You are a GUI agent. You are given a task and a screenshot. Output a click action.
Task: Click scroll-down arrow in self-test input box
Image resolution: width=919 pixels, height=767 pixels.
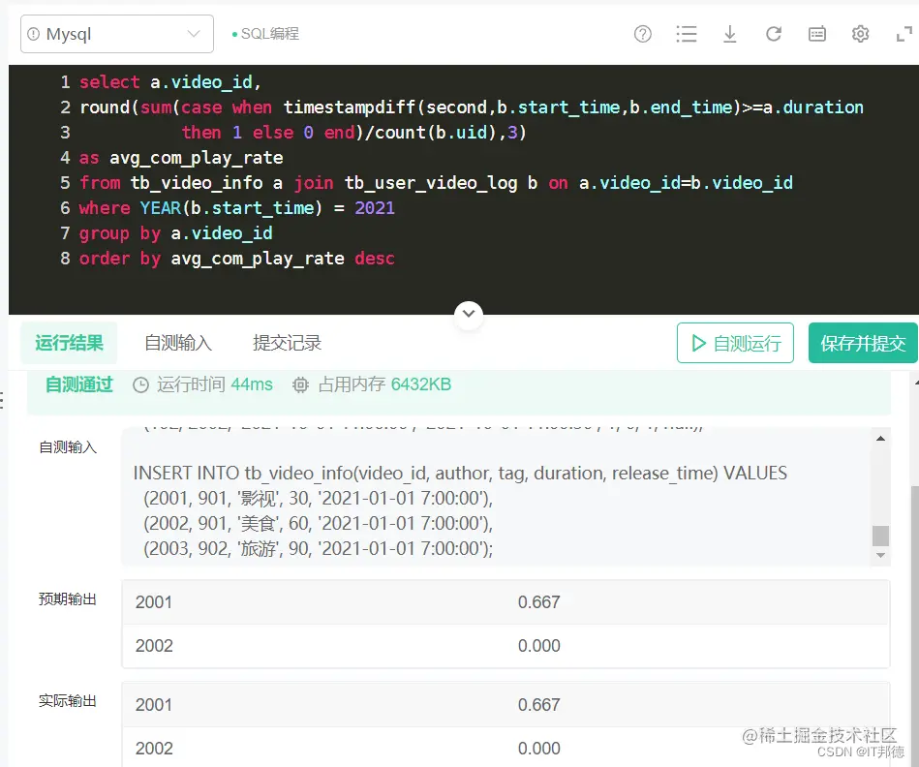pyautogui.click(x=880, y=555)
